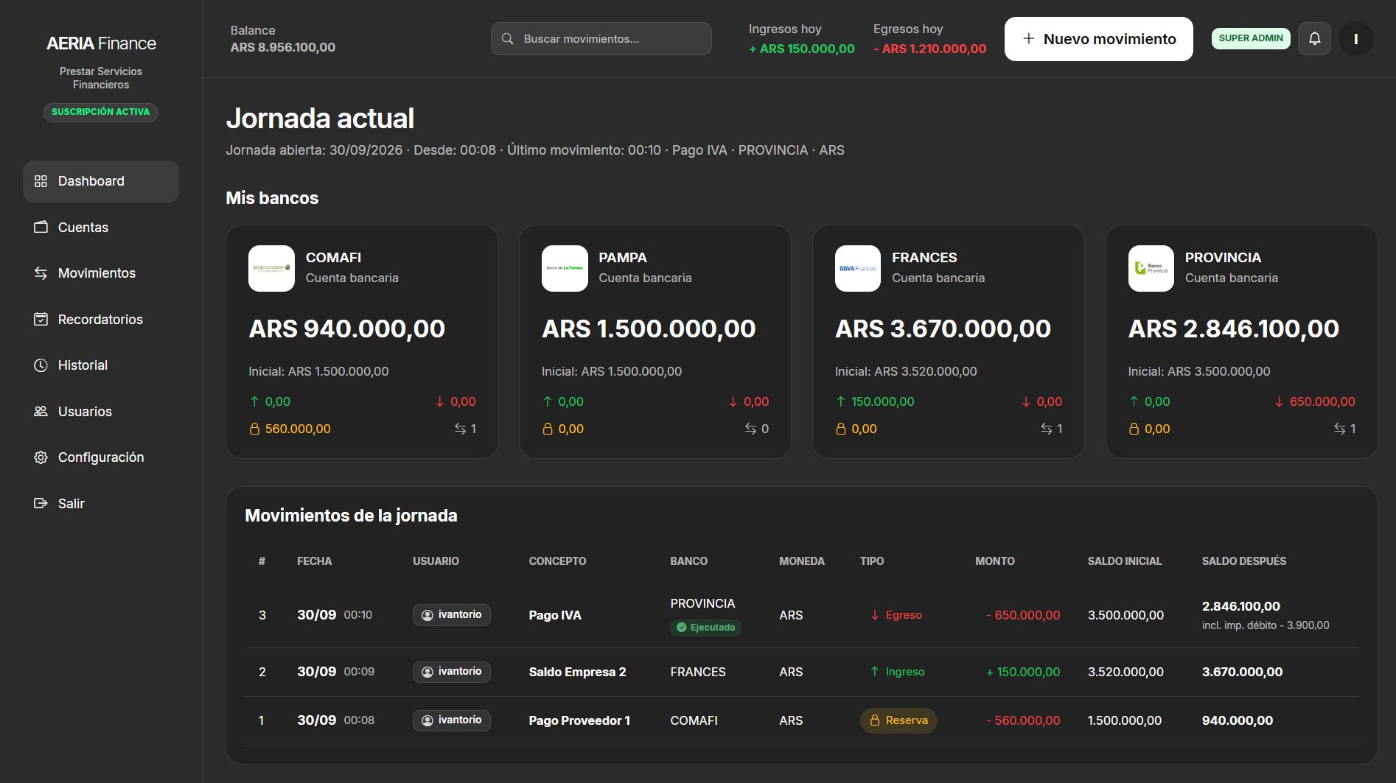Click the Nuevo movimiento button

click(x=1098, y=39)
